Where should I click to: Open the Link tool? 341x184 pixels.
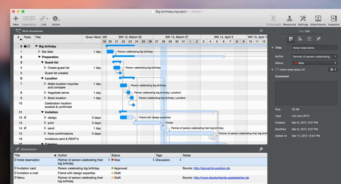[x=43, y=18]
